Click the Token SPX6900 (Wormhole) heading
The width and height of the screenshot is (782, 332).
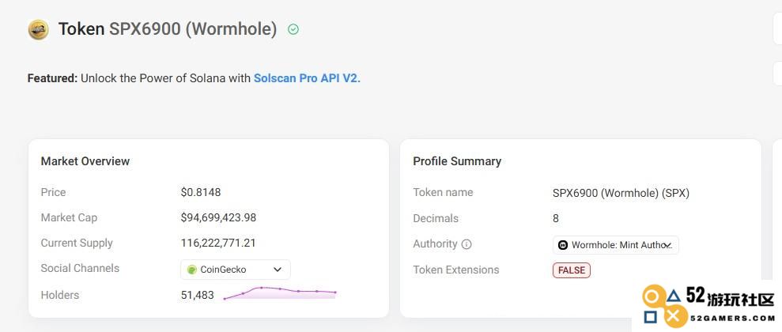click(x=168, y=29)
